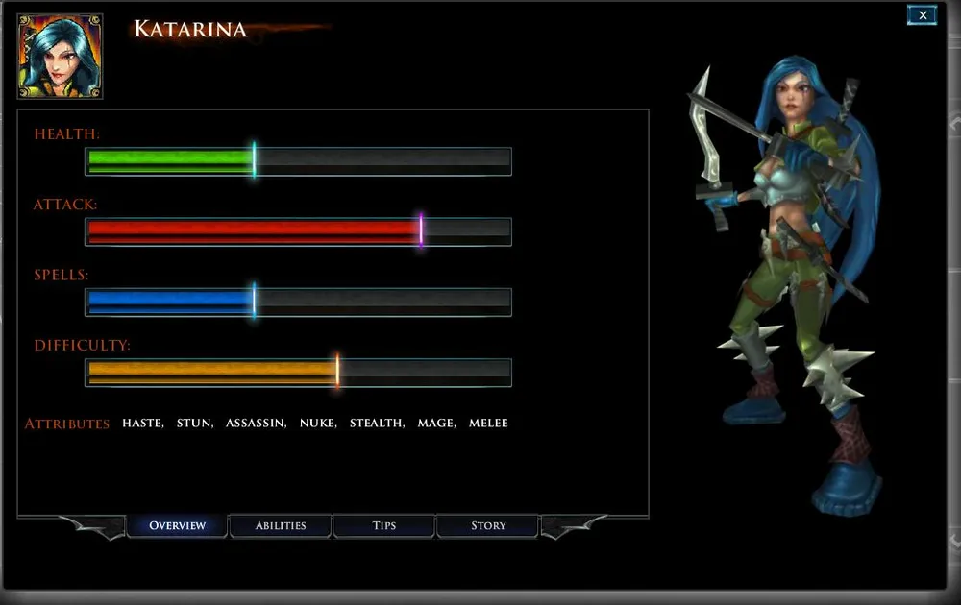Click the 'Spells:' label
This screenshot has width=961, height=605.
click(x=62, y=275)
